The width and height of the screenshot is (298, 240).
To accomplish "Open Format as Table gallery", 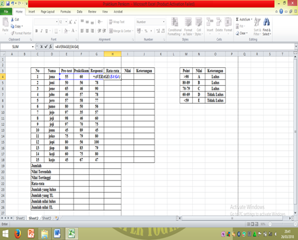I will pyautogui.click(x=188, y=27).
